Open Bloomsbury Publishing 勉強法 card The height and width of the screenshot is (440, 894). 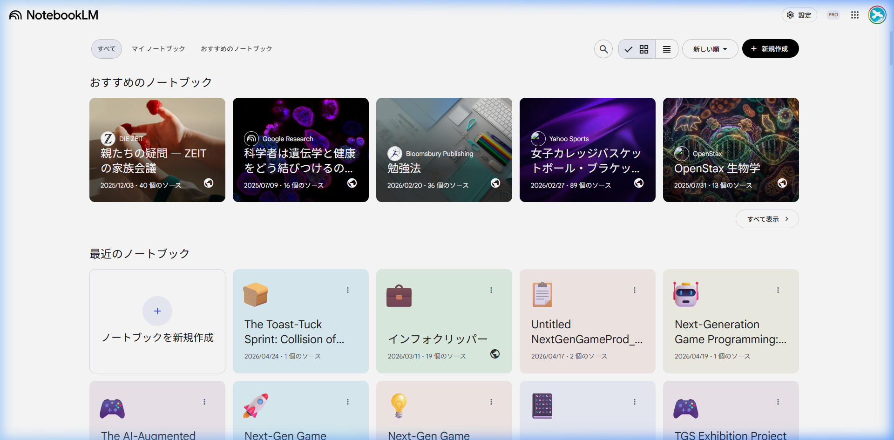[x=444, y=150]
